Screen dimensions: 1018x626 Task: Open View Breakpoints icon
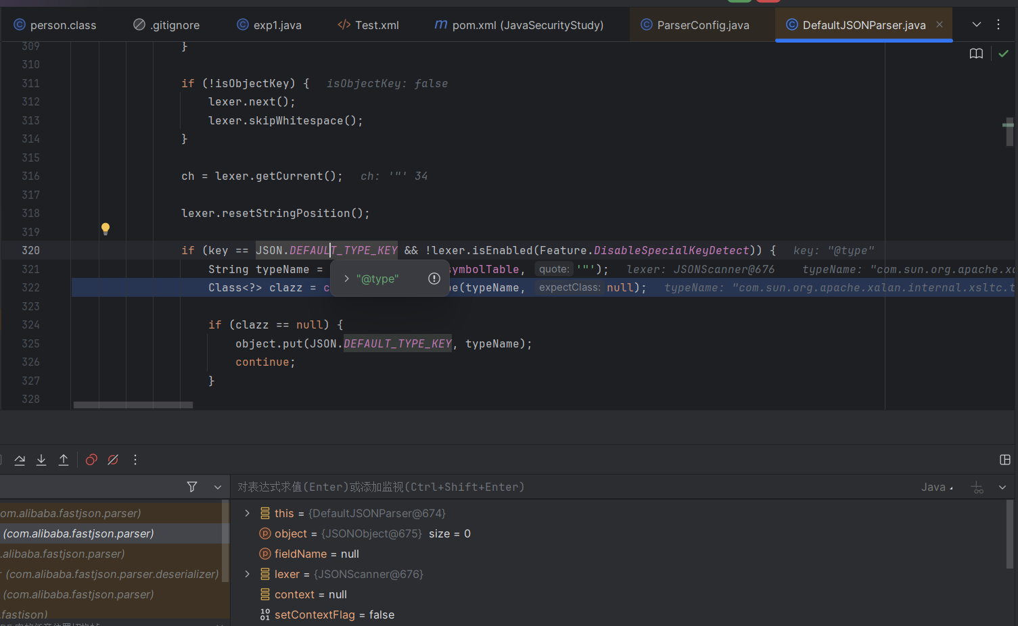coord(91,460)
